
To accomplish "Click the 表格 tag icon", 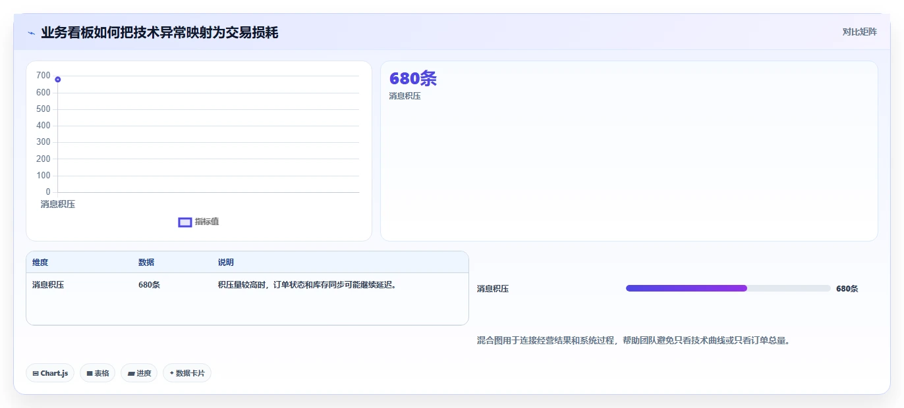I will tap(90, 373).
